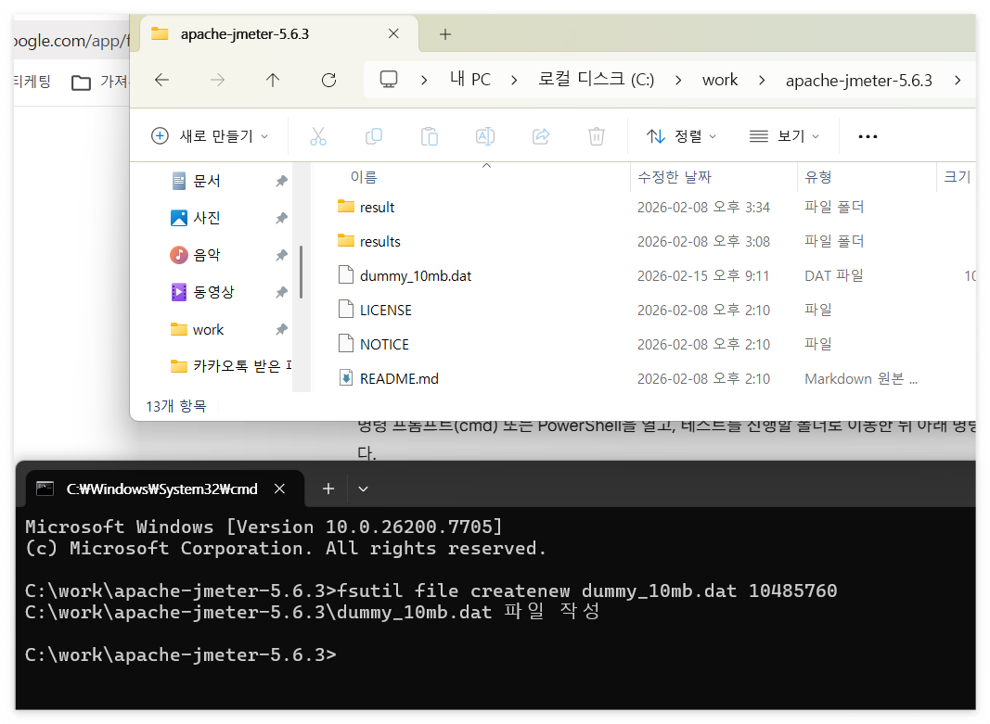
Task: Click the PC monitor icon in address bar
Action: pos(388,80)
